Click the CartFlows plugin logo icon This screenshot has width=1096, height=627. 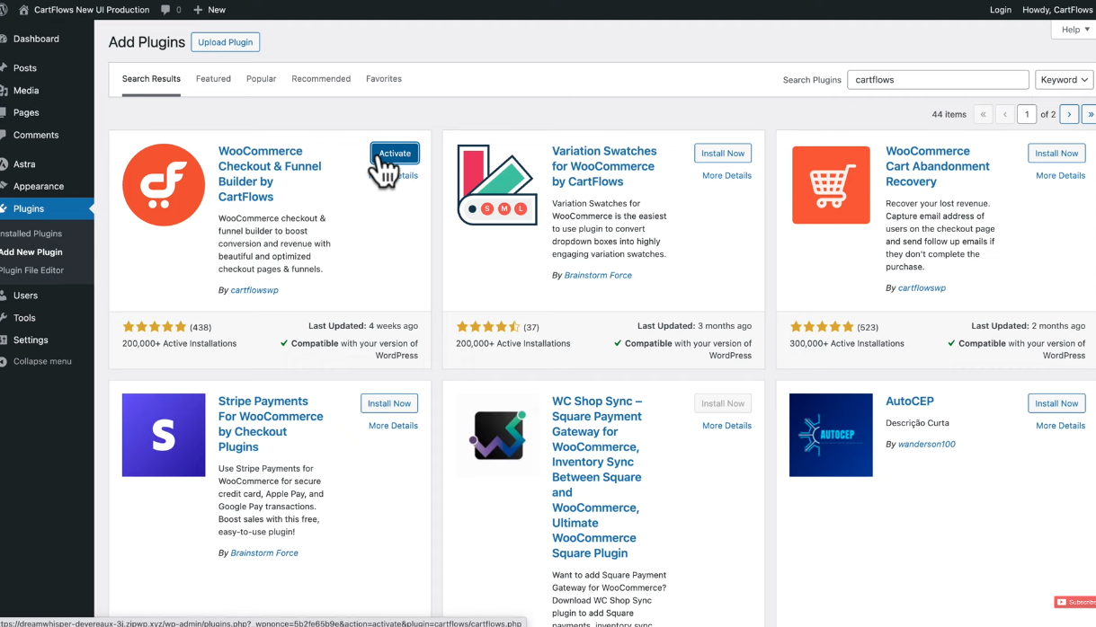pos(164,185)
